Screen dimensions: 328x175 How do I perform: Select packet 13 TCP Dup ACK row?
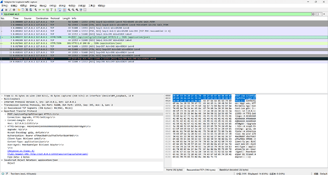click(x=164, y=59)
